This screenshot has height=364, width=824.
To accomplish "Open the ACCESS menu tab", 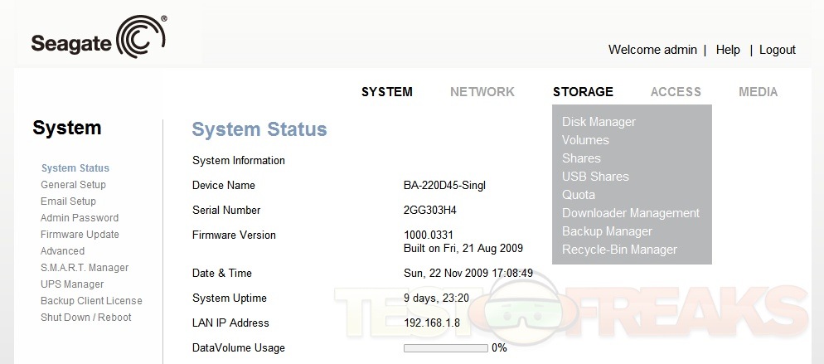I will tap(675, 92).
